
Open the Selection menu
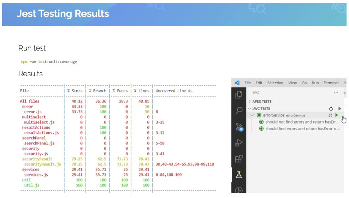click(275, 83)
